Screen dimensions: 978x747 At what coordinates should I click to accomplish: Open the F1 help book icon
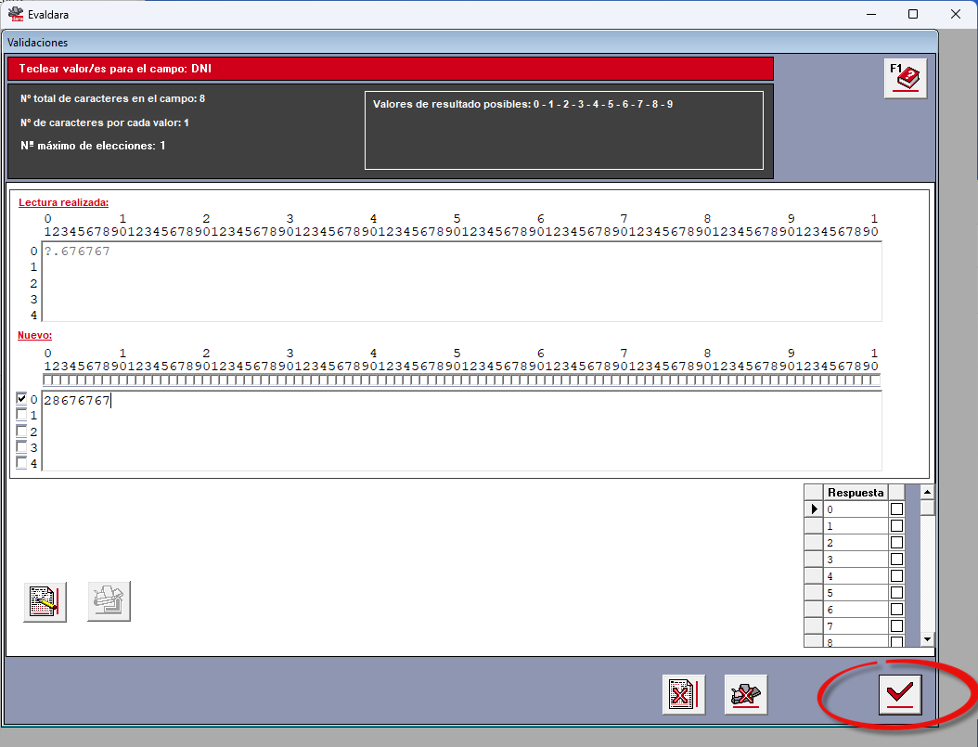905,79
